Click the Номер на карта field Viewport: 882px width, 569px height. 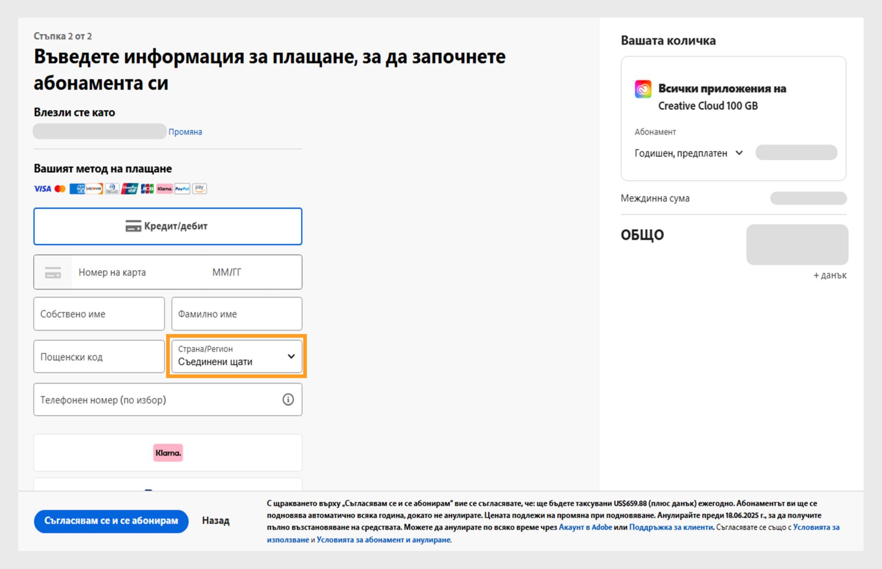click(138, 273)
